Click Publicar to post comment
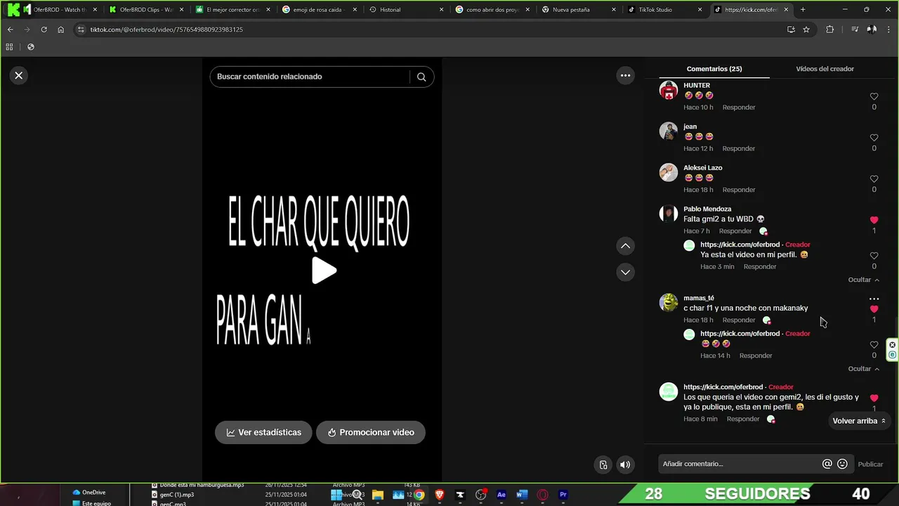This screenshot has height=506, width=899. point(870,464)
